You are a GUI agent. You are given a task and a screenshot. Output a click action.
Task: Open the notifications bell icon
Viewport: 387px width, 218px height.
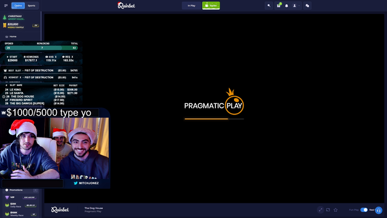point(287,5)
